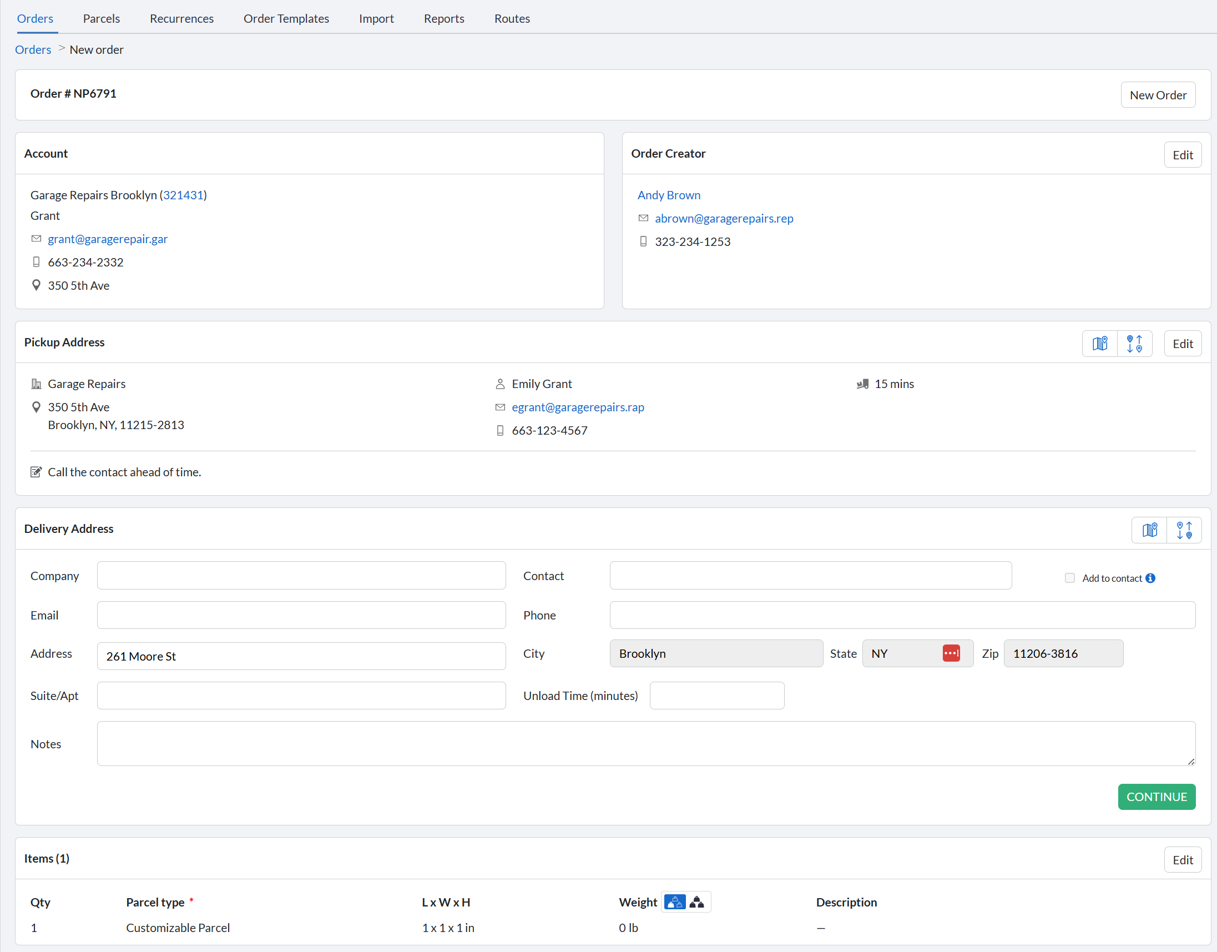1217x952 pixels.
Task: Click phone icon beside 663-234-2332
Action: (x=36, y=262)
